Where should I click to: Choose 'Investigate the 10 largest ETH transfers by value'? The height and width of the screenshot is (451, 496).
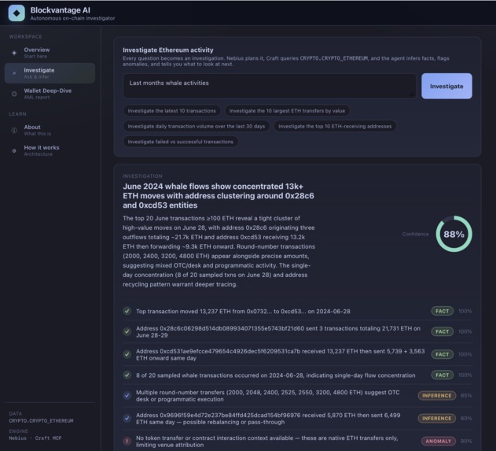click(x=287, y=111)
